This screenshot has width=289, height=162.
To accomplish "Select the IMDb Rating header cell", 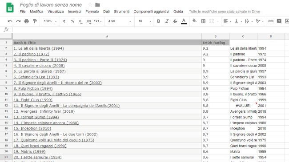I will click(x=216, y=43).
